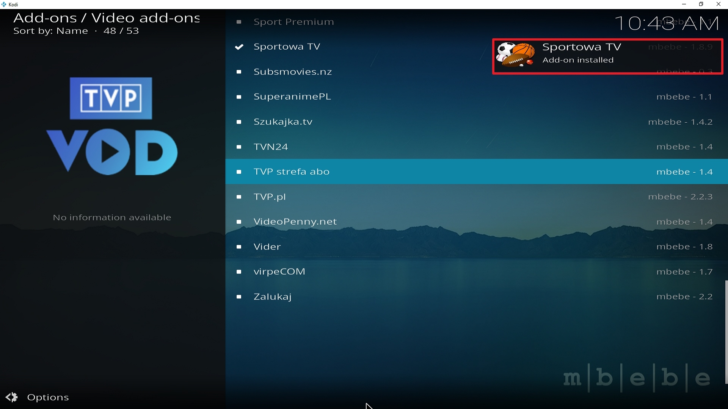Restore down the Kodi window

tap(701, 5)
